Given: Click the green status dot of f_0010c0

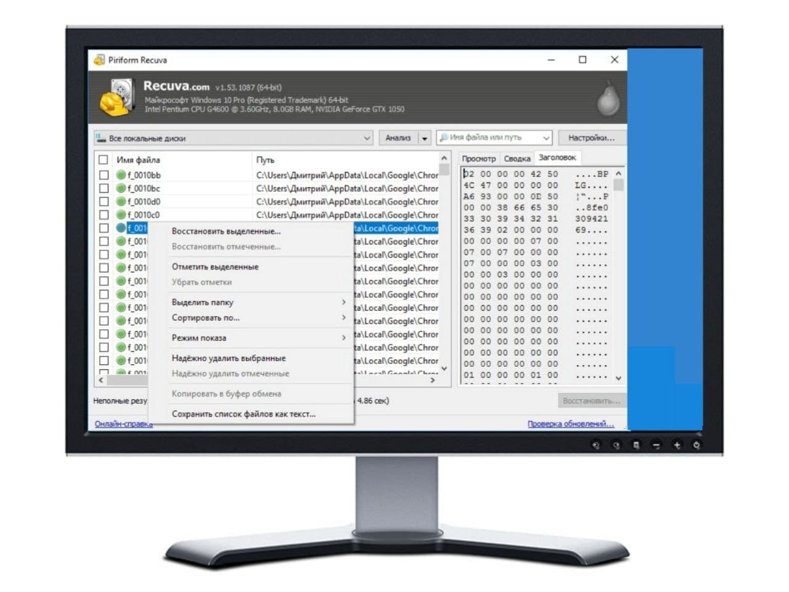Looking at the screenshot, I should point(121,215).
